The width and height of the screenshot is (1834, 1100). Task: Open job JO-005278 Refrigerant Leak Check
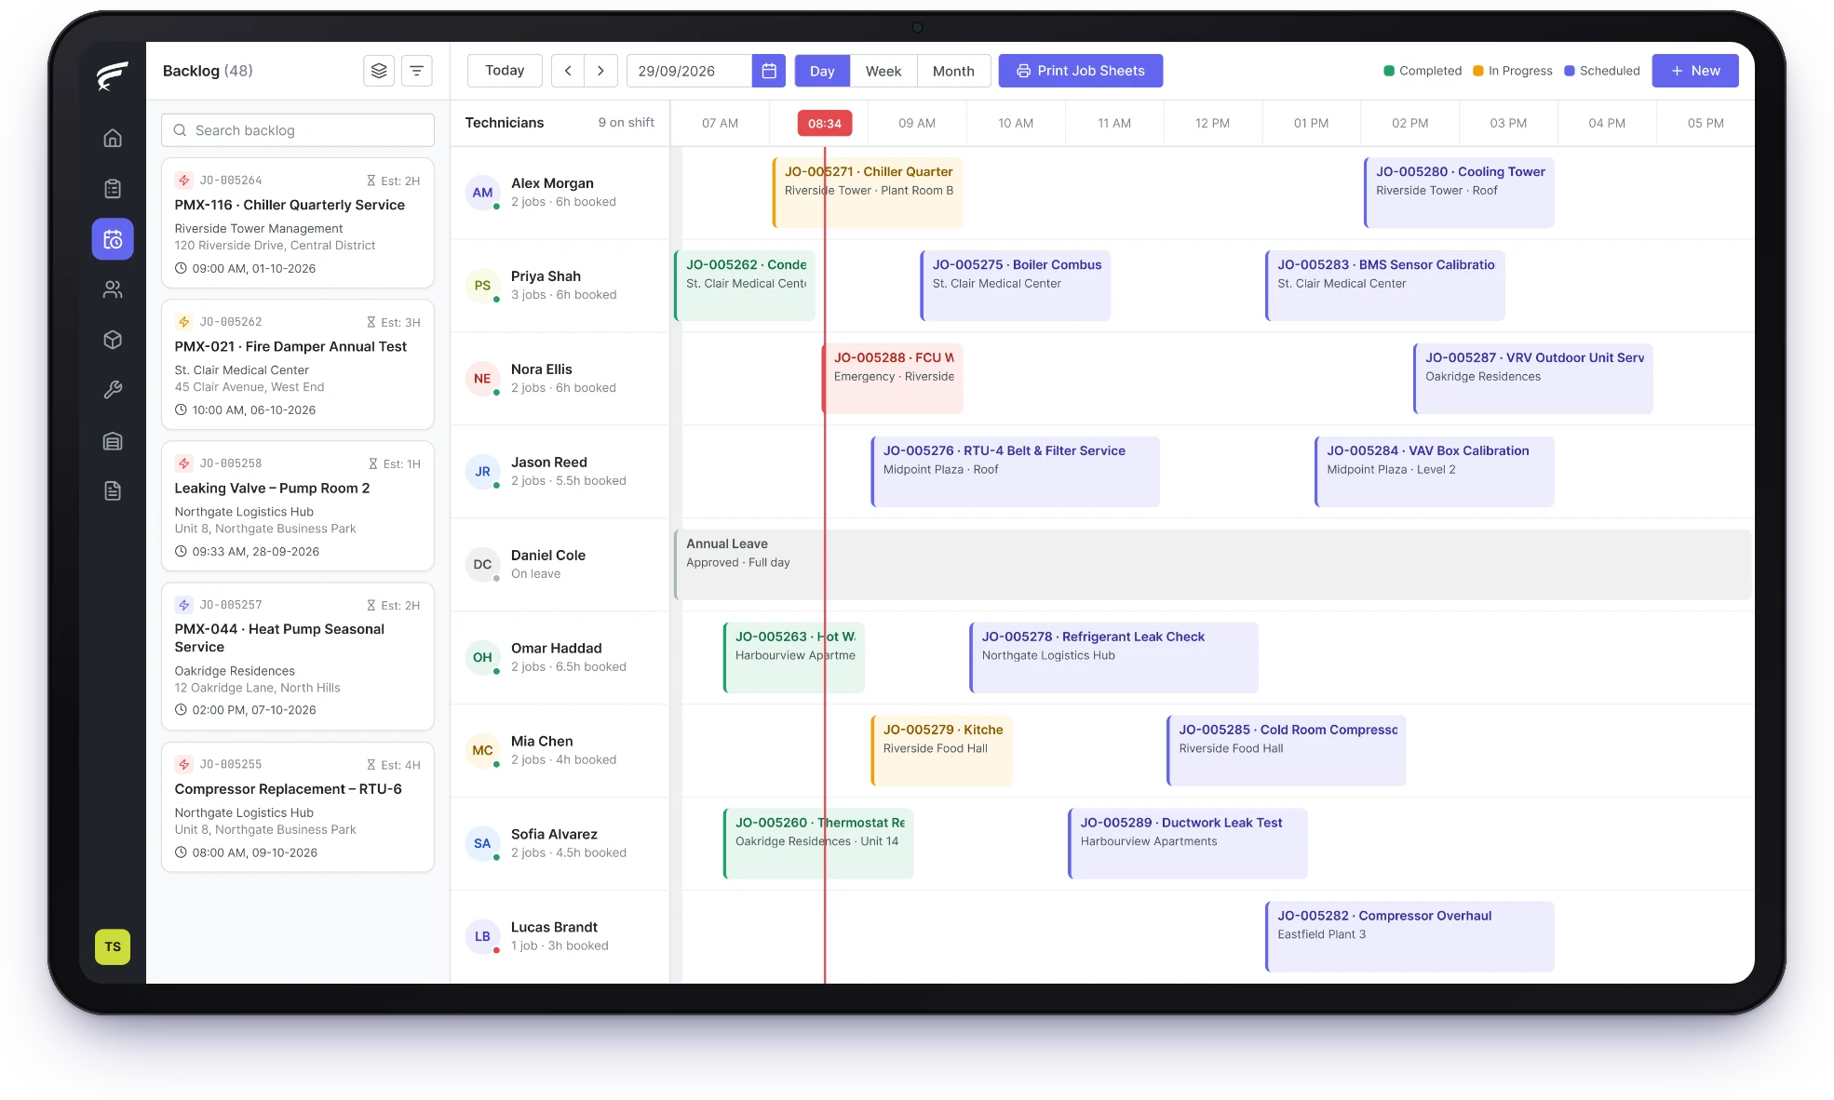pyautogui.click(x=1113, y=658)
